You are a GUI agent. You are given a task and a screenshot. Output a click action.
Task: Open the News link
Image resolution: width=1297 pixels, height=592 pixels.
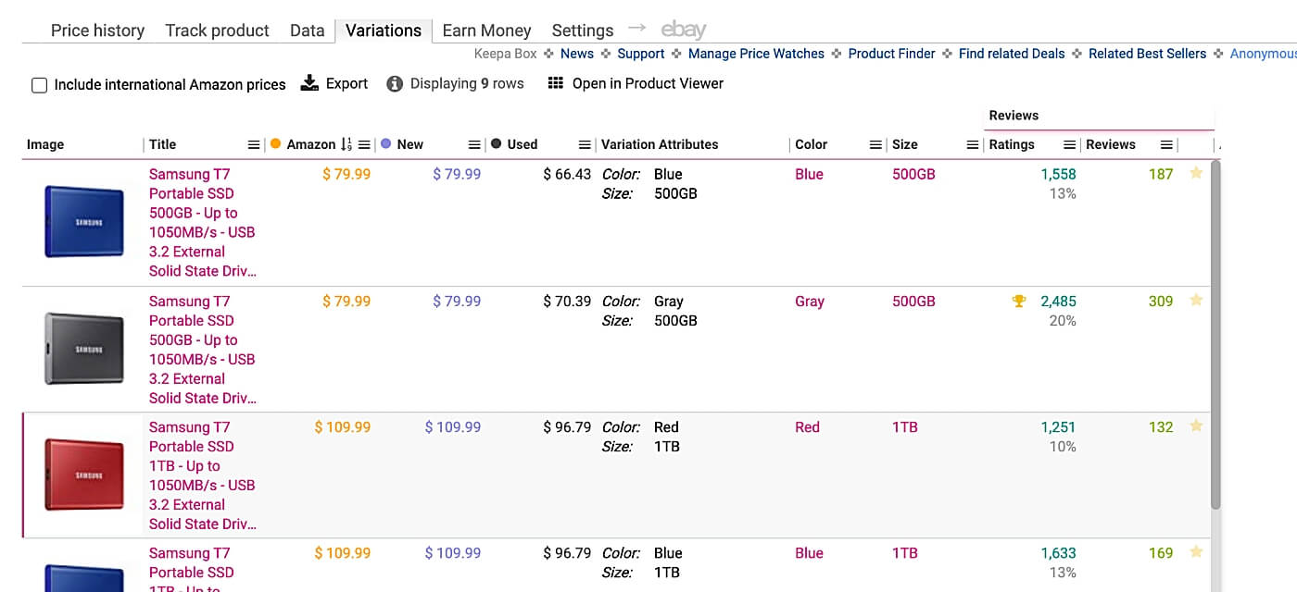[x=576, y=54]
